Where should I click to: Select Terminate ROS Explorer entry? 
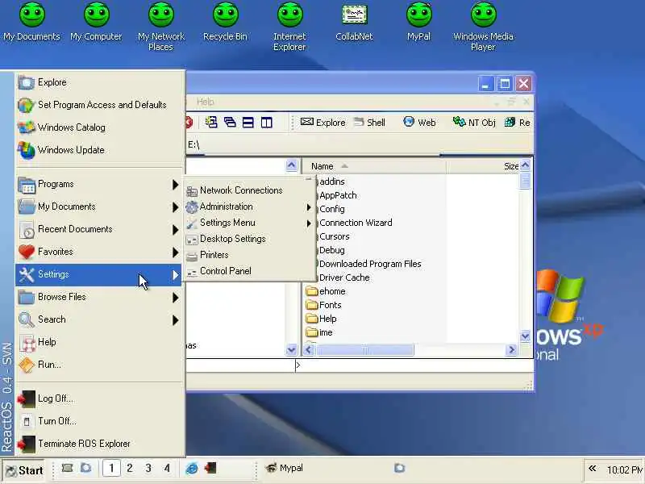[x=98, y=444]
